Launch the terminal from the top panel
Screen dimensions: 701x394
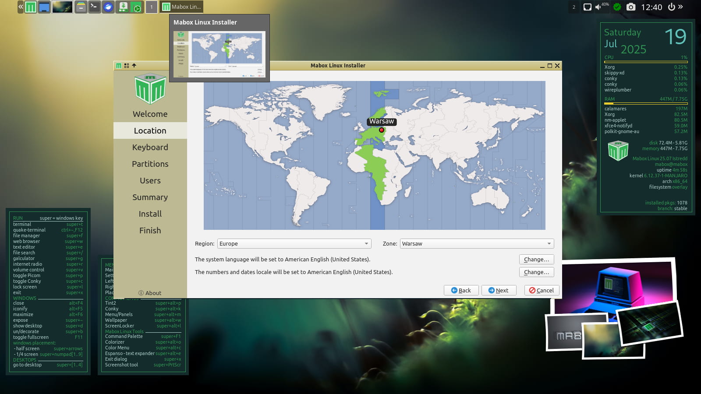coord(94,7)
